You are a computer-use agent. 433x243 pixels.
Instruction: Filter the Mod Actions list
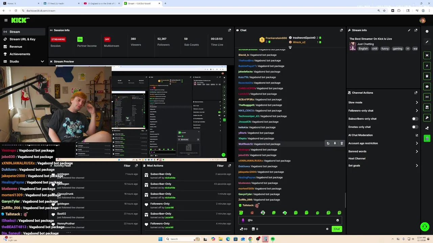coord(220,166)
